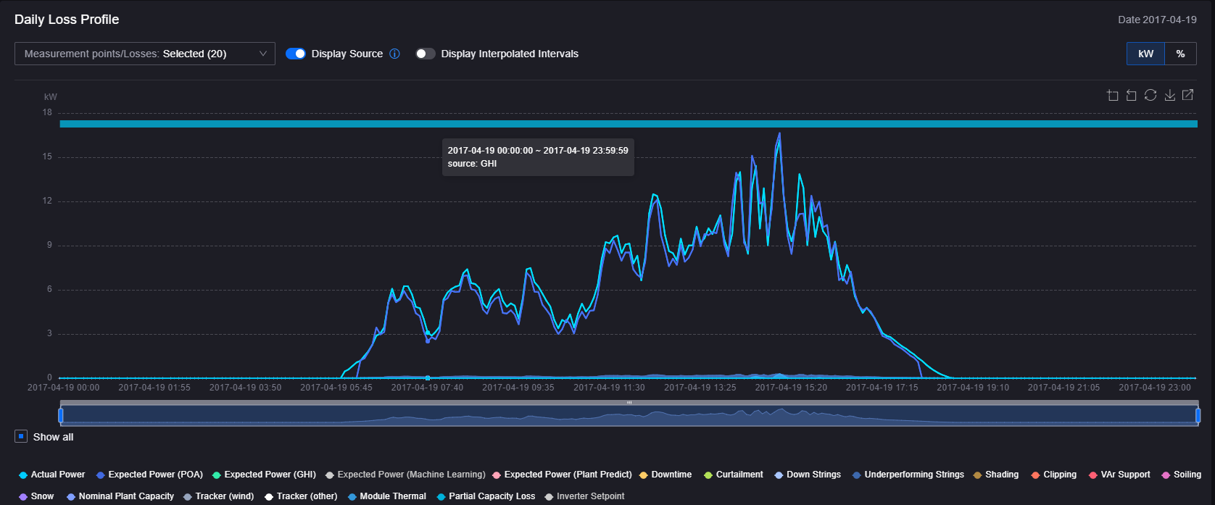Click the Date 2017-04-19 label

pyautogui.click(x=1157, y=20)
